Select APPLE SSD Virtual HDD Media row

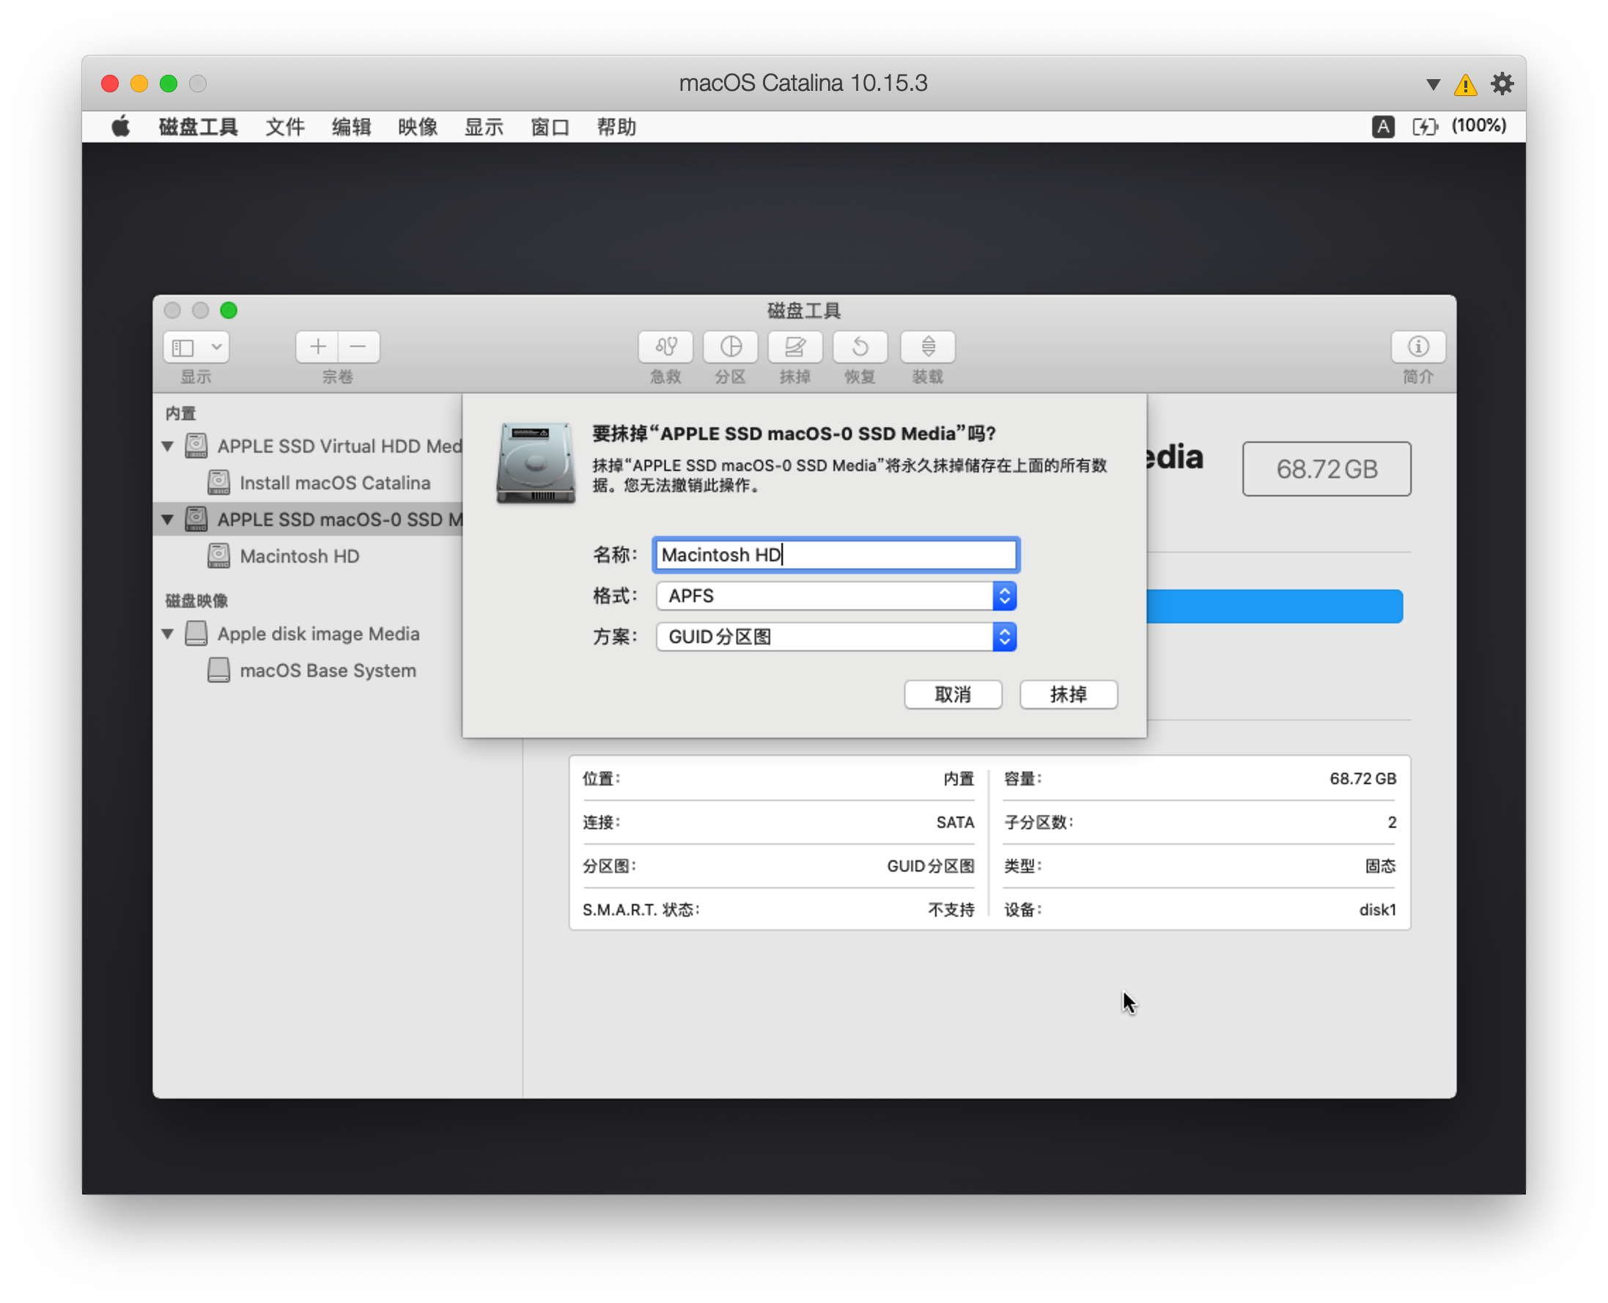coord(309,446)
